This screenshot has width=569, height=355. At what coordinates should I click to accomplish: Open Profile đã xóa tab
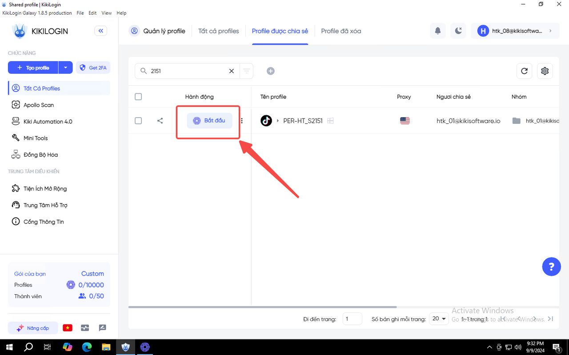point(341,31)
